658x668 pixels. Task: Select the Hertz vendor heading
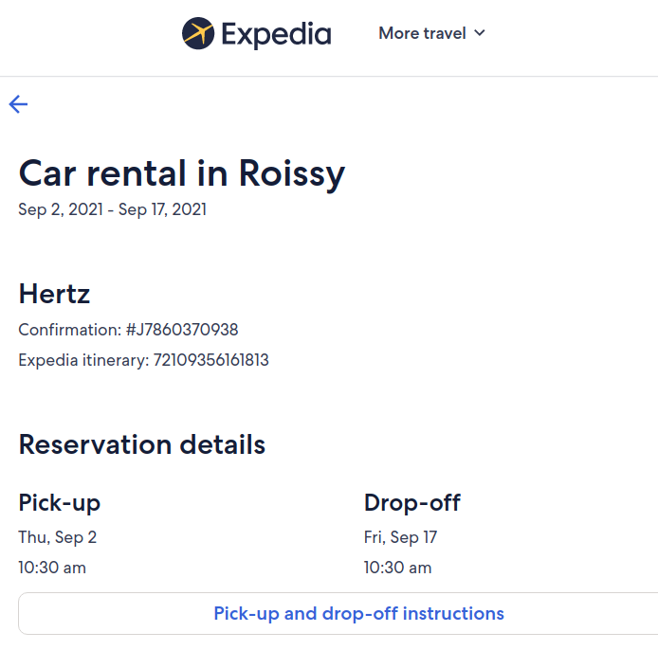click(54, 294)
